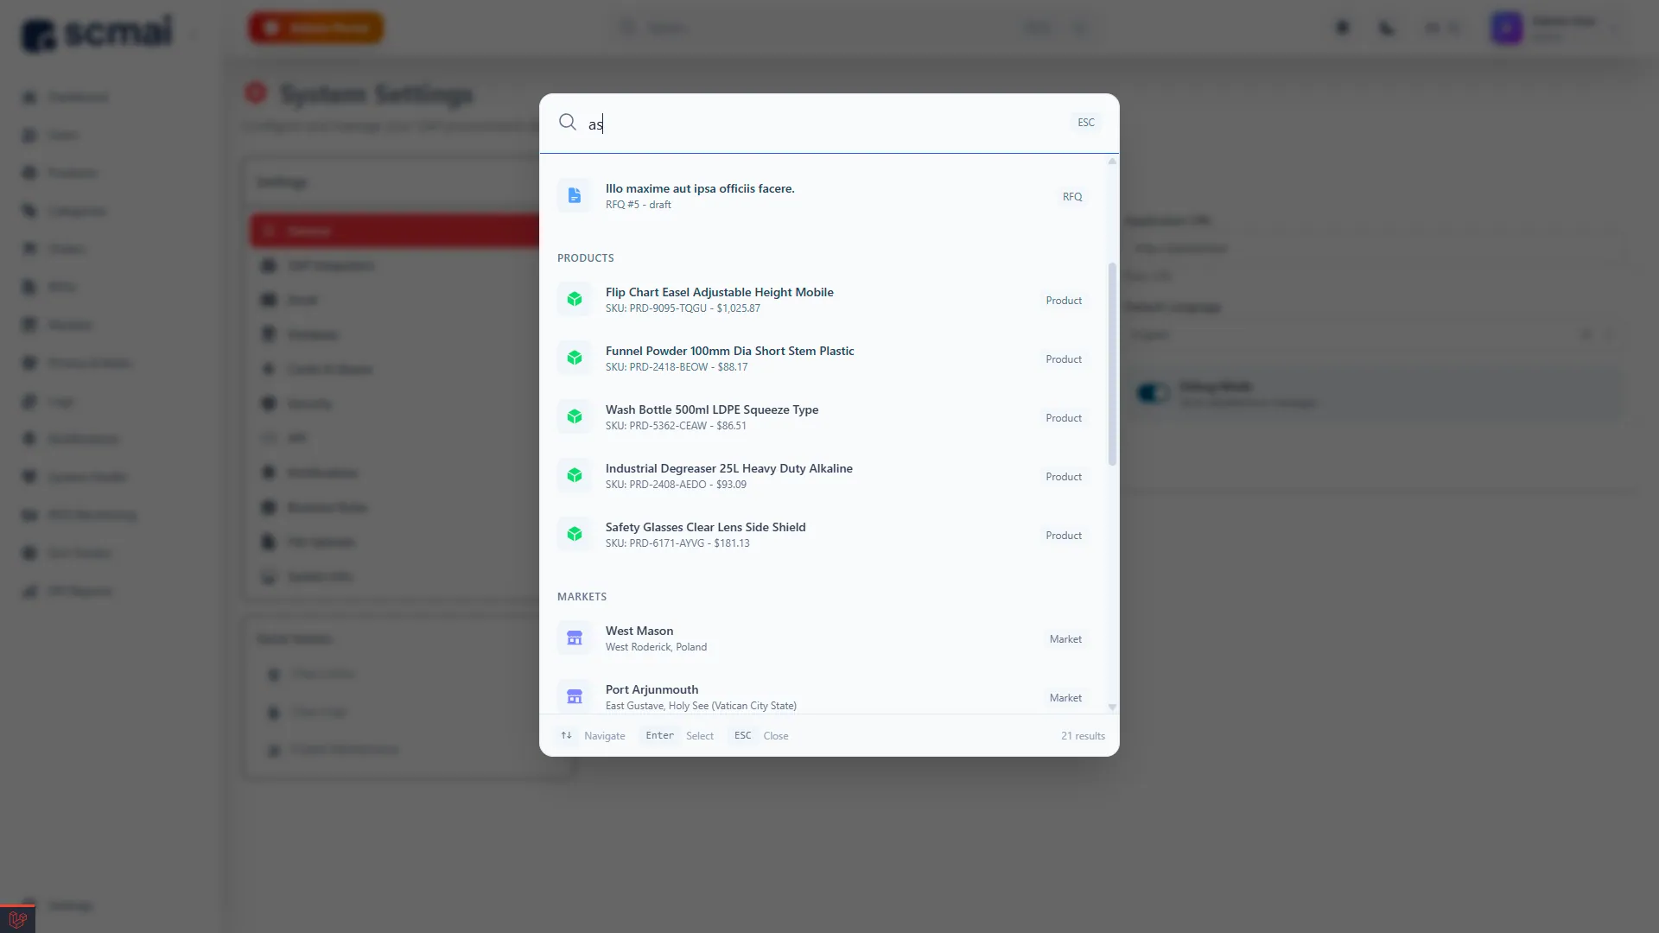The width and height of the screenshot is (1659, 933).
Task: Click the results list scrollbar thumb
Action: pyautogui.click(x=1112, y=364)
